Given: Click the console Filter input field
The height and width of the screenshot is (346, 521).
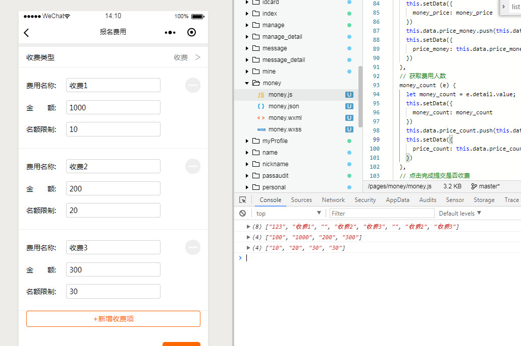Looking at the screenshot, I should (x=381, y=214).
